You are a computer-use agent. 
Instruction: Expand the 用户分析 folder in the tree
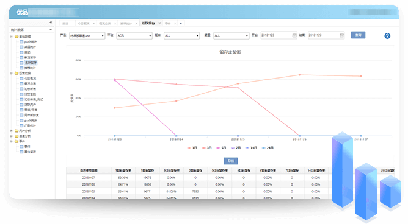pos(11,131)
